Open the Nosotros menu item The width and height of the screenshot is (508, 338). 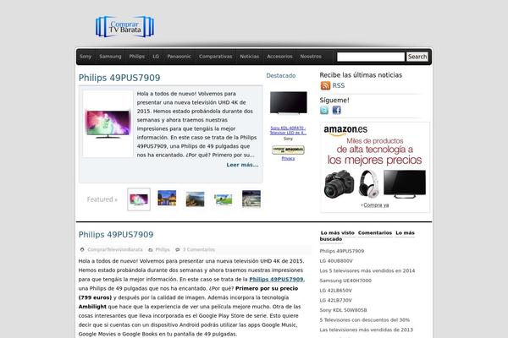[311, 57]
